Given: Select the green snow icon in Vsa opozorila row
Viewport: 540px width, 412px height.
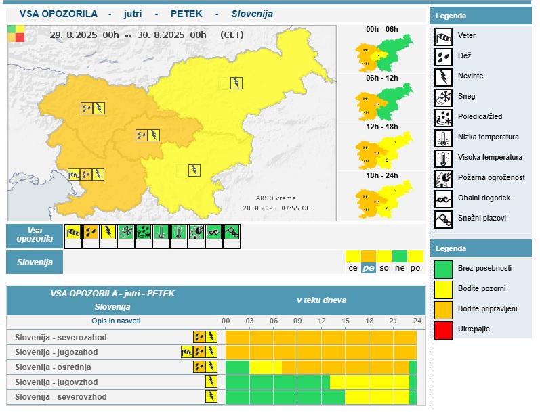Looking at the screenshot, I should [x=126, y=233].
